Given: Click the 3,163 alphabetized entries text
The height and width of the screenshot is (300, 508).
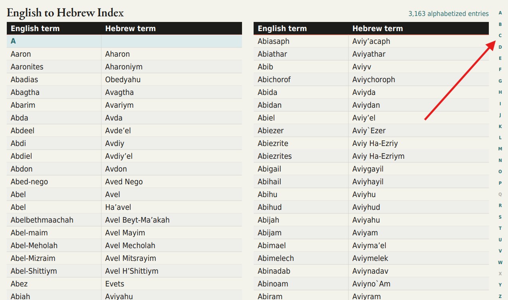Looking at the screenshot, I should [448, 14].
